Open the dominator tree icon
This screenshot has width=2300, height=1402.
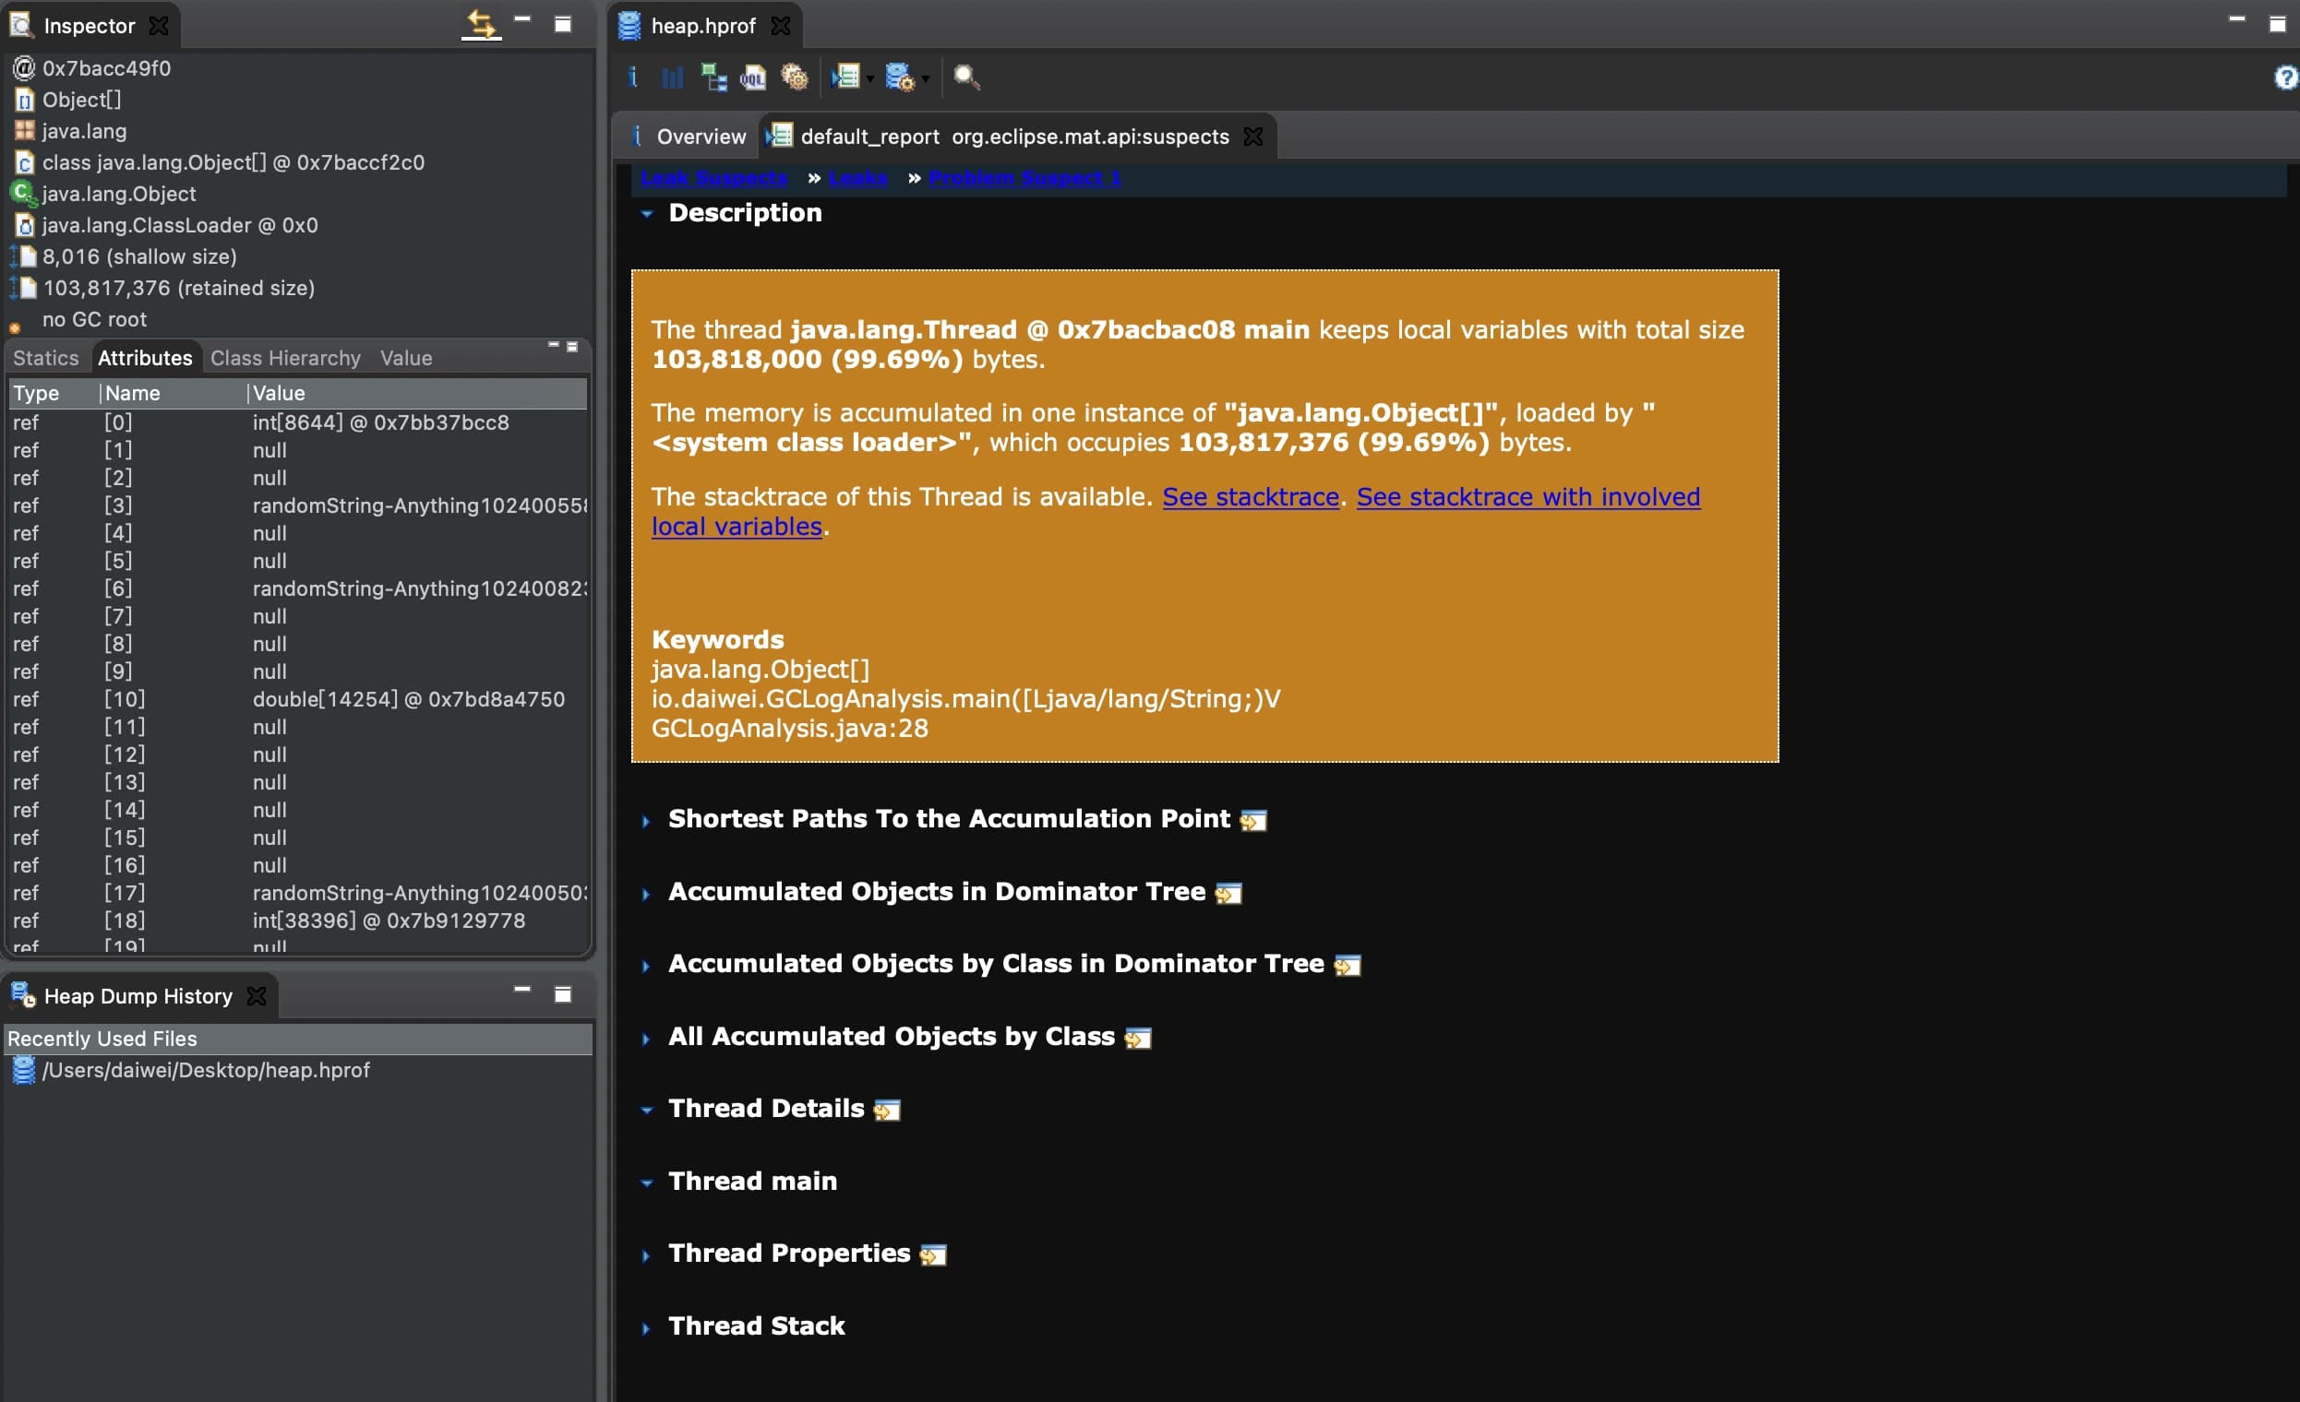[713, 77]
